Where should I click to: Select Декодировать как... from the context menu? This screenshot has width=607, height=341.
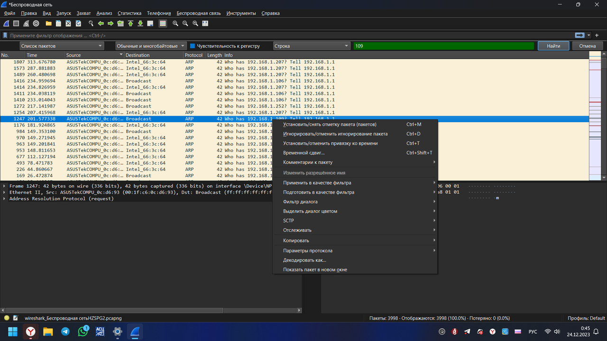click(x=355, y=260)
